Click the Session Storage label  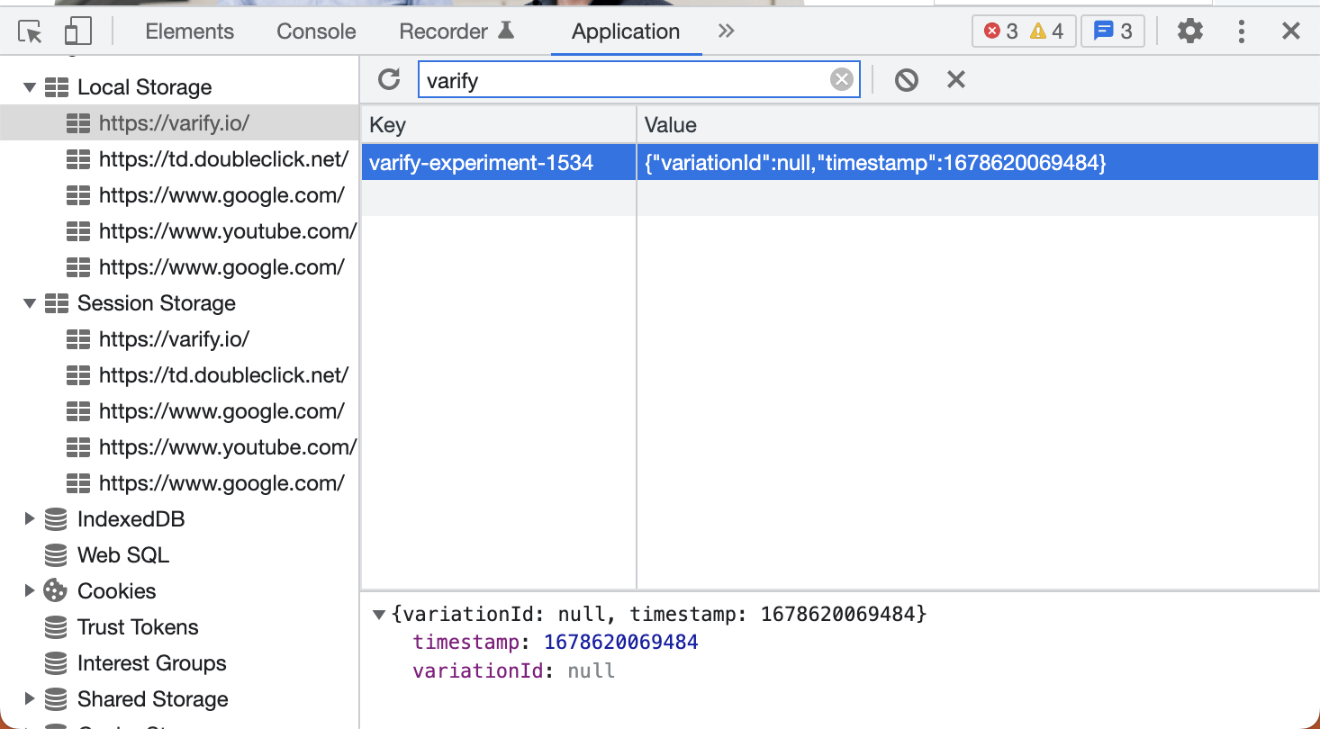click(x=157, y=303)
